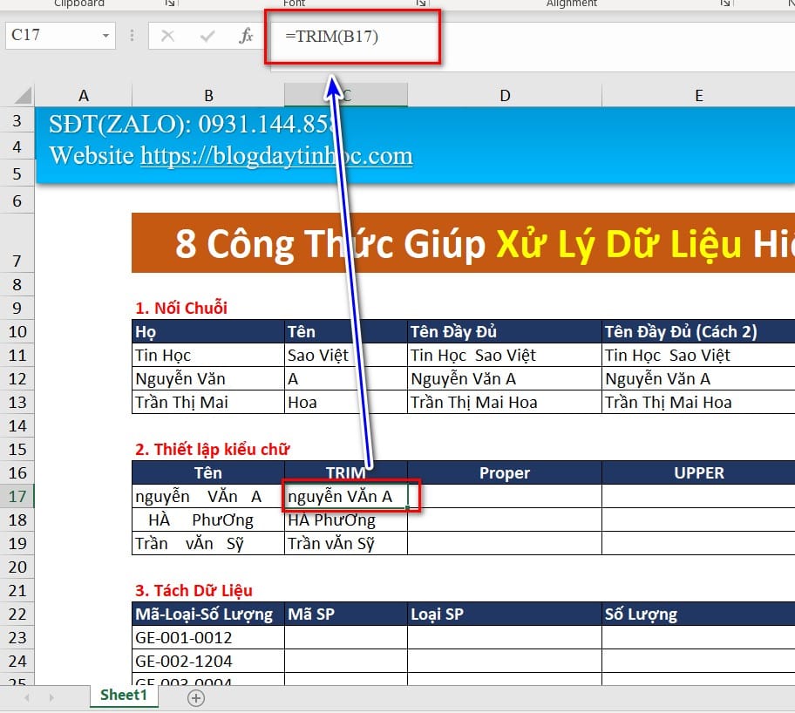Cancel formula entry with X icon
Viewport: 795px width, 713px height.
167,36
